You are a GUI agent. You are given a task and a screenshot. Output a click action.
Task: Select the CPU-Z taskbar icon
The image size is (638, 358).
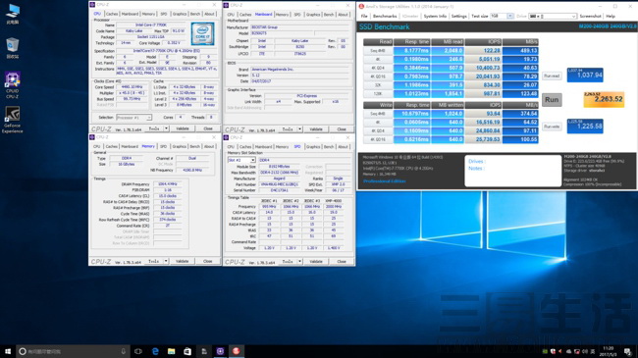coord(220,351)
